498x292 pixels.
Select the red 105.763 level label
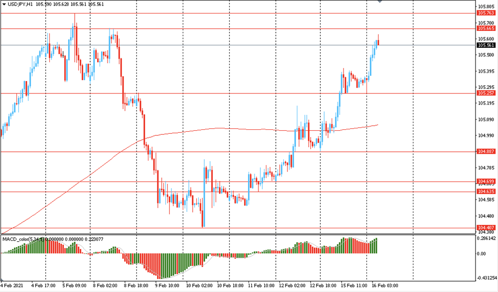coord(486,13)
